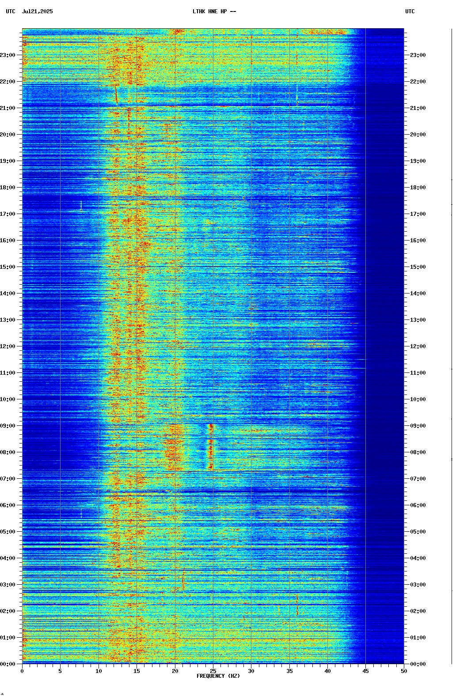
Task: Click the 10 Hz tick label on frequency axis
Action: 99,671
